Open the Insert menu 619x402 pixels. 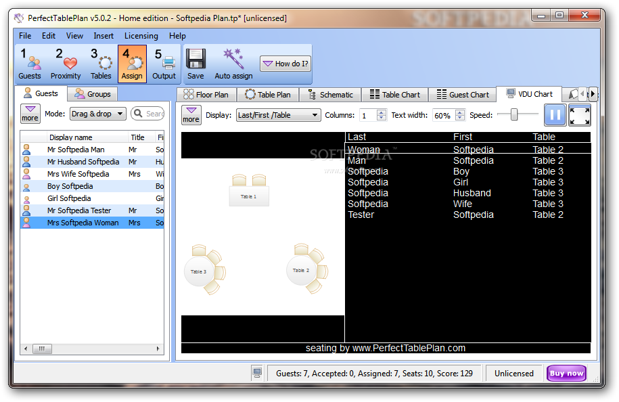104,36
